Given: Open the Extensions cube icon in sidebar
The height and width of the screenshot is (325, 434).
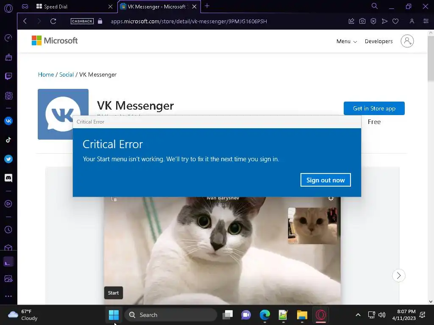Looking at the screenshot, I should click(x=8, y=247).
